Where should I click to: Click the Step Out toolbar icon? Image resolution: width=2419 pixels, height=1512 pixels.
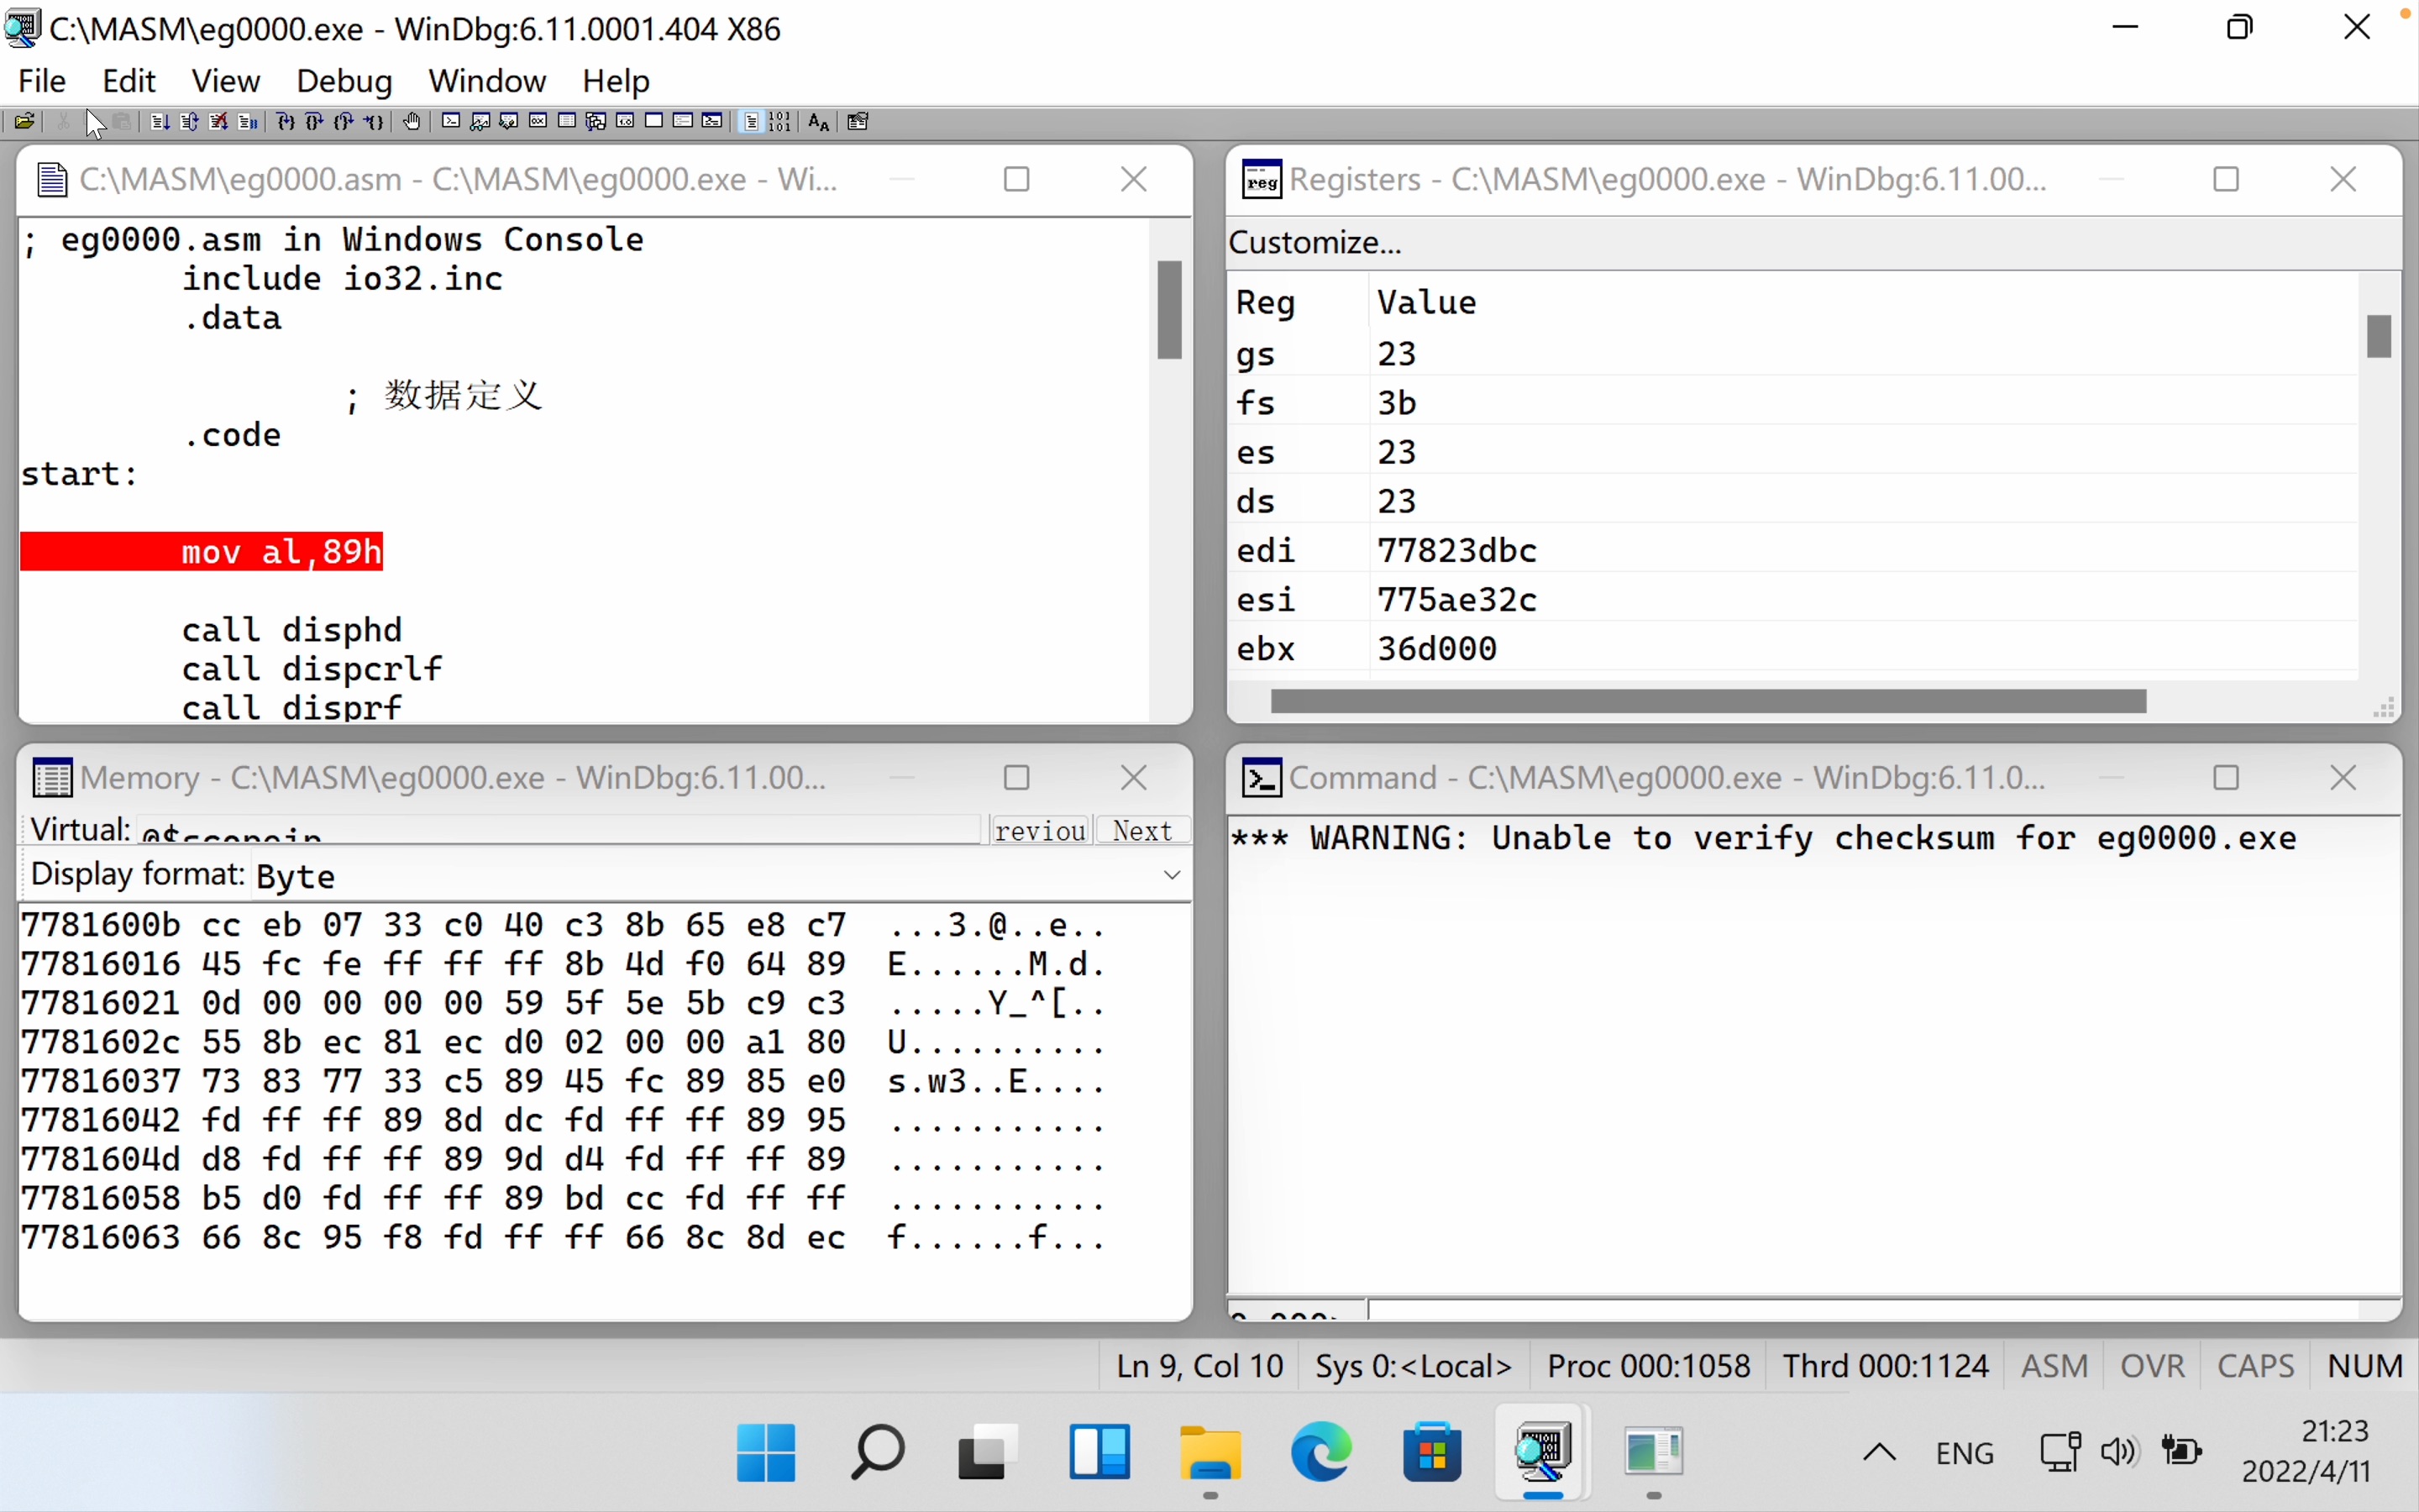pyautogui.click(x=343, y=121)
